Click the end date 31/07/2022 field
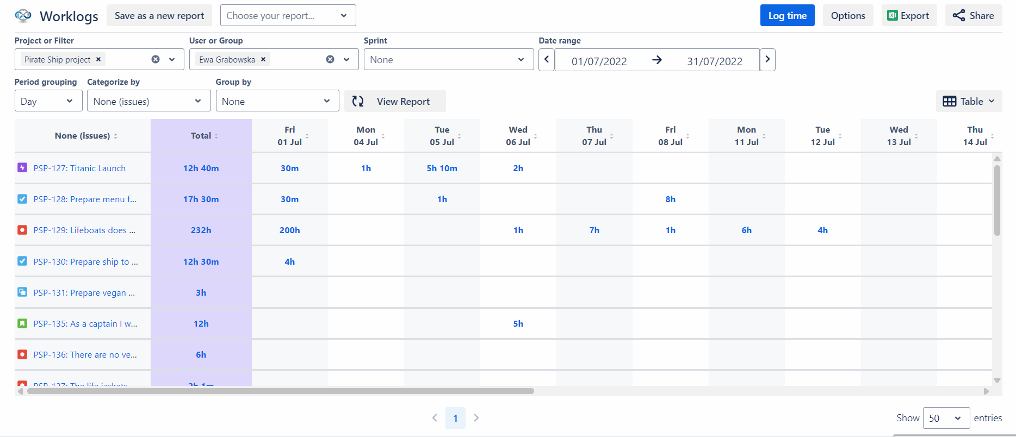This screenshot has height=437, width=1016. 715,61
